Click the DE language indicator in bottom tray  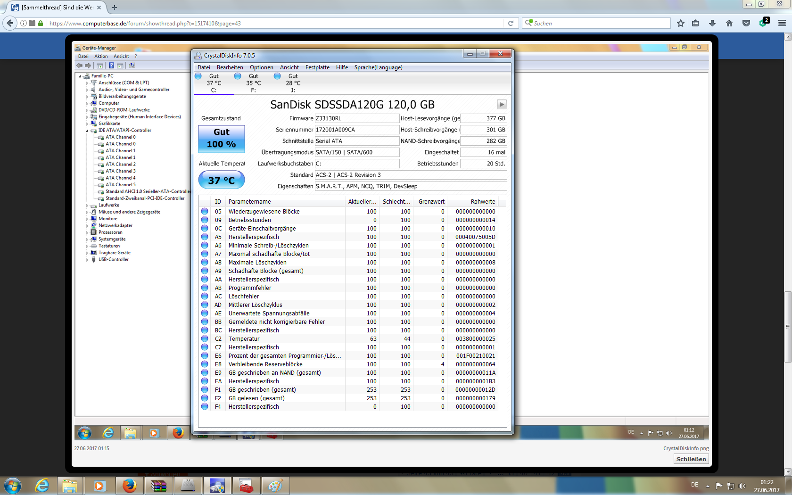(694, 485)
